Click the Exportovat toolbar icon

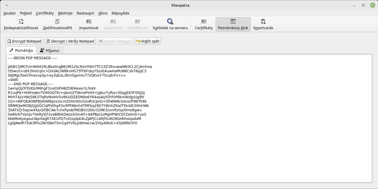[113, 24]
